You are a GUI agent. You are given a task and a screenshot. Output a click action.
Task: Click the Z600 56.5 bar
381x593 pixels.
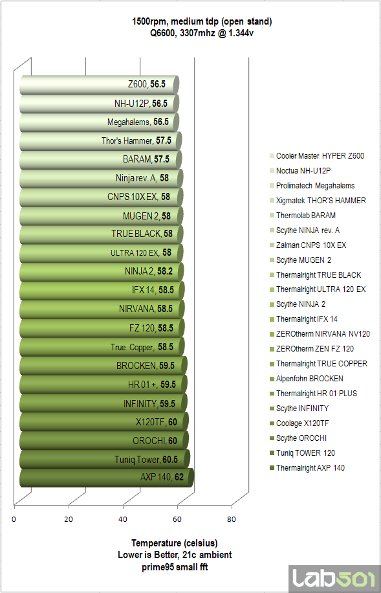tap(99, 85)
